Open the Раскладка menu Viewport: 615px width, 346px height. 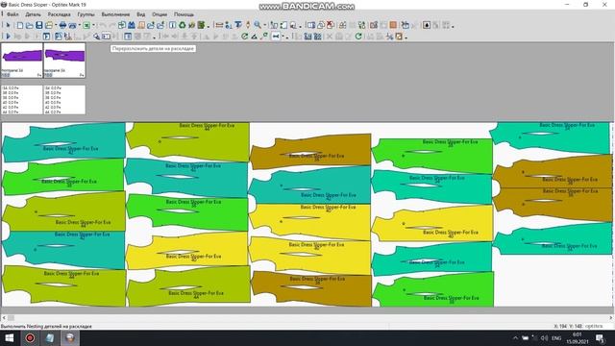pos(59,14)
